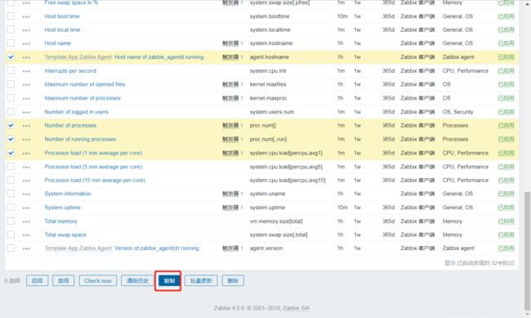
Task: Tick the checkbox for Host boot time
Action: click(x=11, y=16)
